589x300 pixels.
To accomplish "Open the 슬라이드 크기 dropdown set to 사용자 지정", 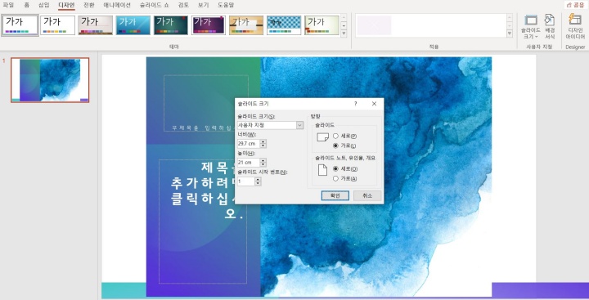I will pos(270,125).
